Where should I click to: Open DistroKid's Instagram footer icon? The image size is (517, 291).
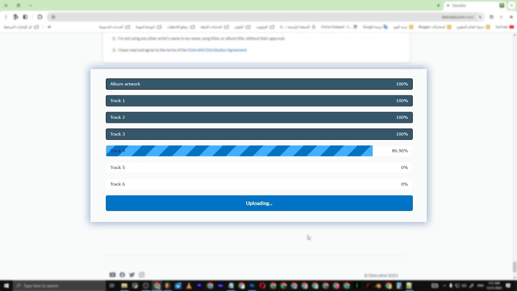(x=141, y=275)
